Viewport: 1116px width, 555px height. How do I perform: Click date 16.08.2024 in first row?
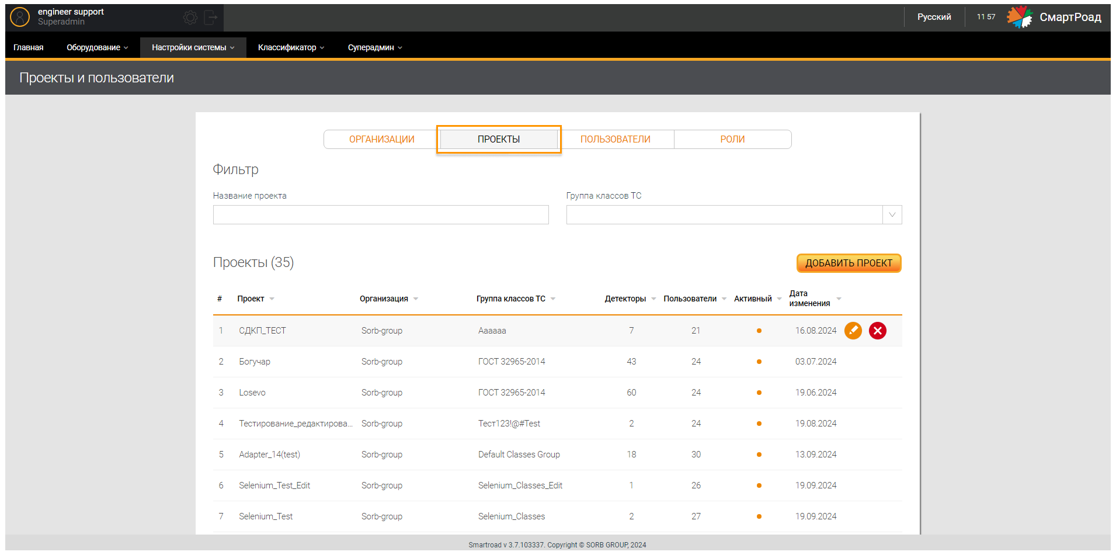tap(816, 331)
